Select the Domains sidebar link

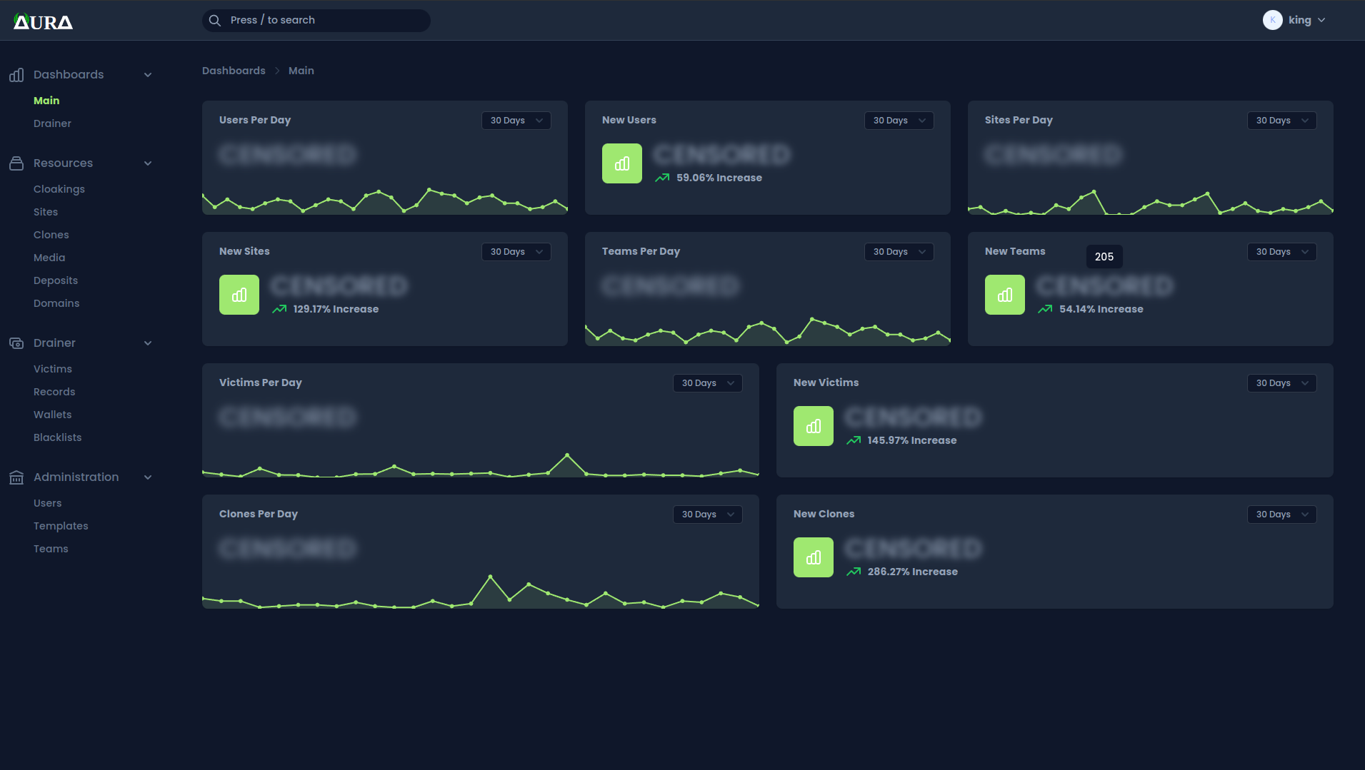pyautogui.click(x=56, y=303)
